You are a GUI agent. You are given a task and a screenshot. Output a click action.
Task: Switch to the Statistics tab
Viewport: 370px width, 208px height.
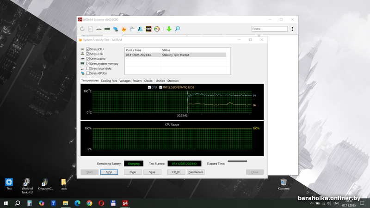click(173, 81)
